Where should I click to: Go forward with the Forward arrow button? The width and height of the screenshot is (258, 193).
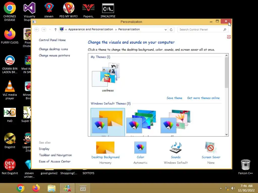pos(44,30)
